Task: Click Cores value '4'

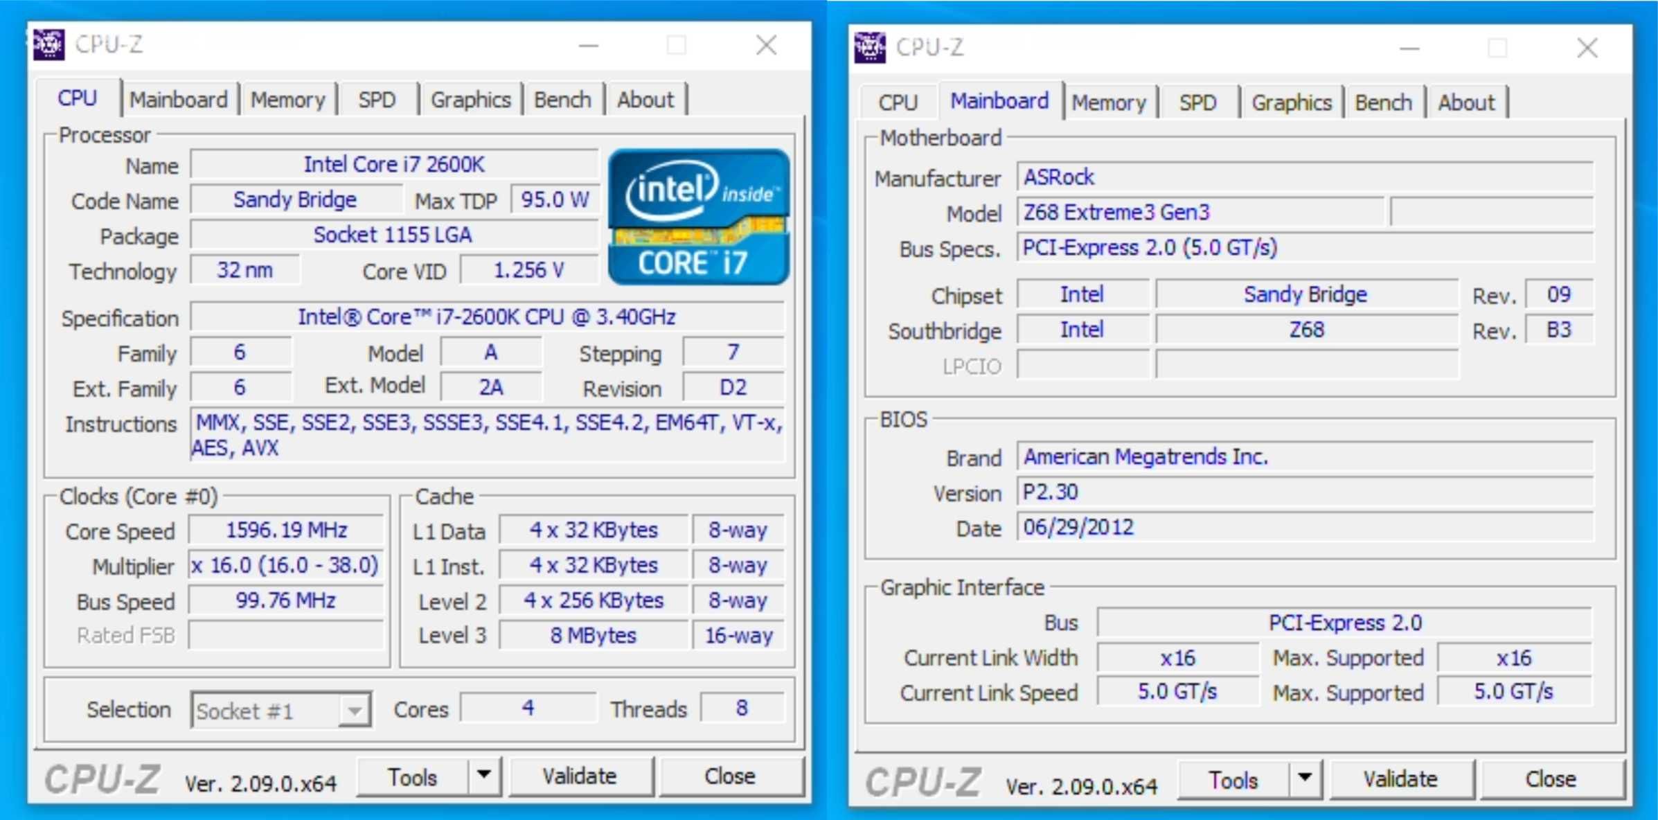Action: 528,708
